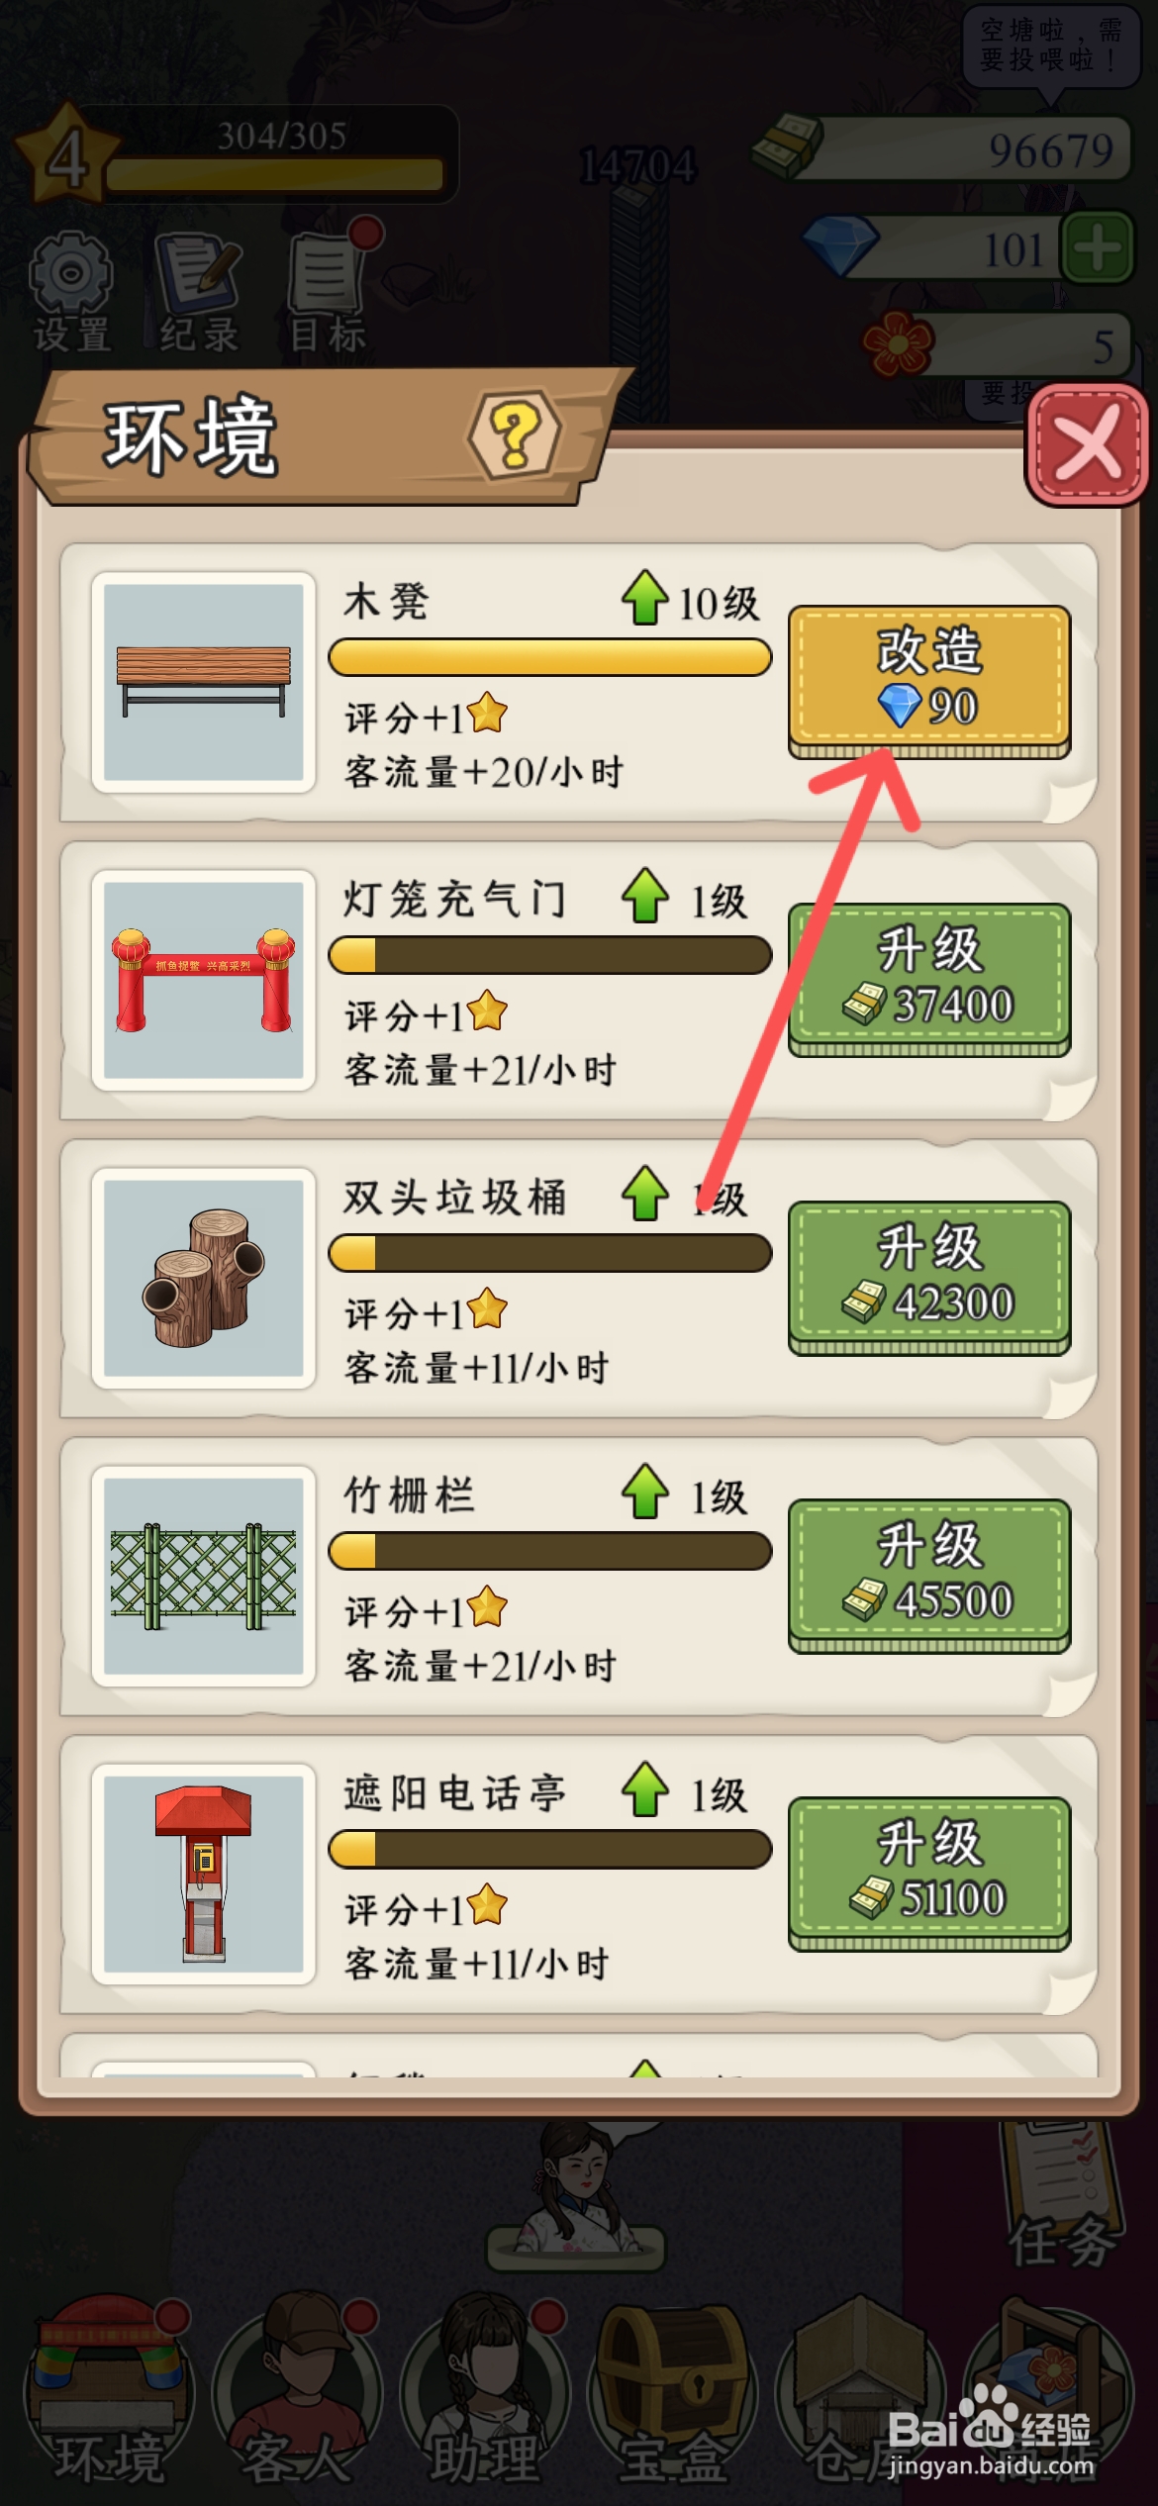Open 设置 gear icon

coord(71,292)
